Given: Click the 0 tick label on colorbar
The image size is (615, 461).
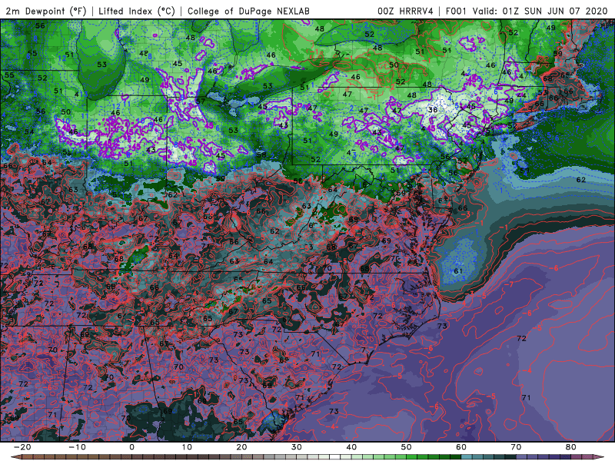Looking at the screenshot, I should click(x=131, y=447).
